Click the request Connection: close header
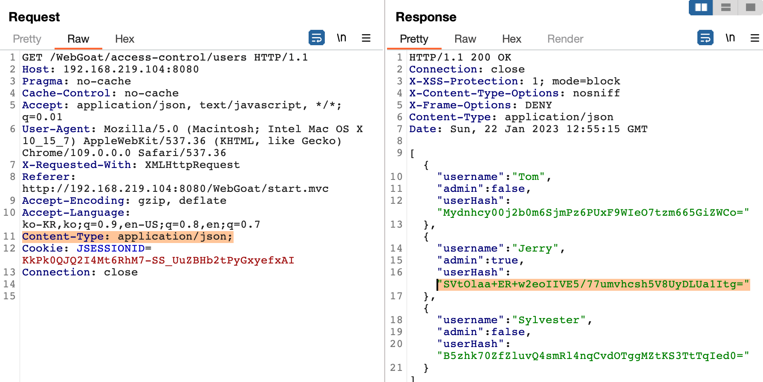This screenshot has width=763, height=382. (x=80, y=272)
